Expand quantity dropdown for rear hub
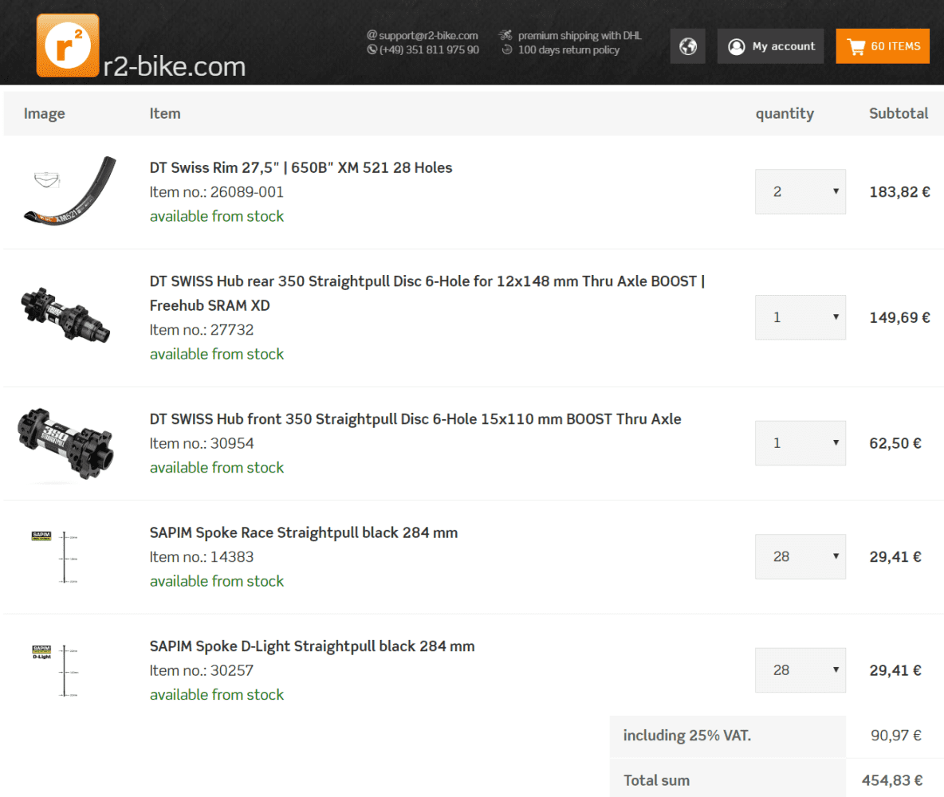 (800, 317)
